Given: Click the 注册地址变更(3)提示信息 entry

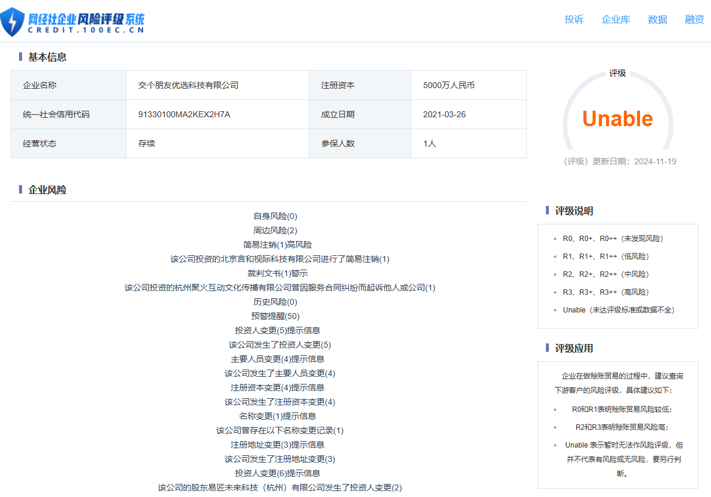Looking at the screenshot, I should coord(278,445).
